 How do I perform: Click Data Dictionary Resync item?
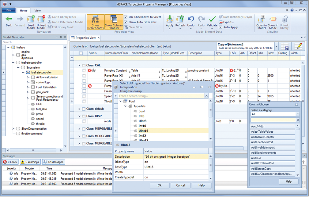coord(236,17)
